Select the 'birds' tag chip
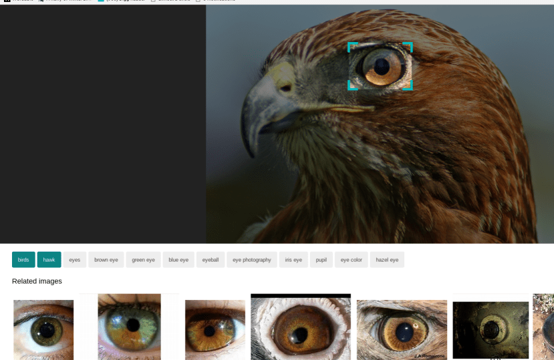554x360 pixels. [x=23, y=260]
